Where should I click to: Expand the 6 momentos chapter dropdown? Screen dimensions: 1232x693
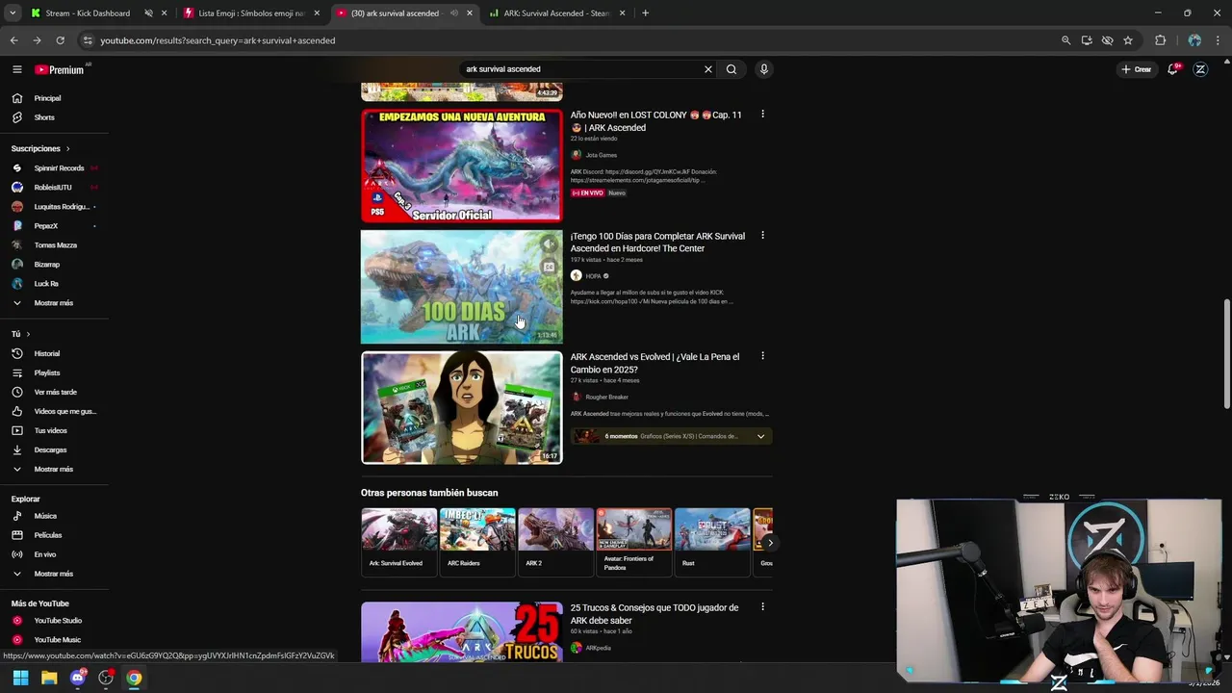(760, 436)
